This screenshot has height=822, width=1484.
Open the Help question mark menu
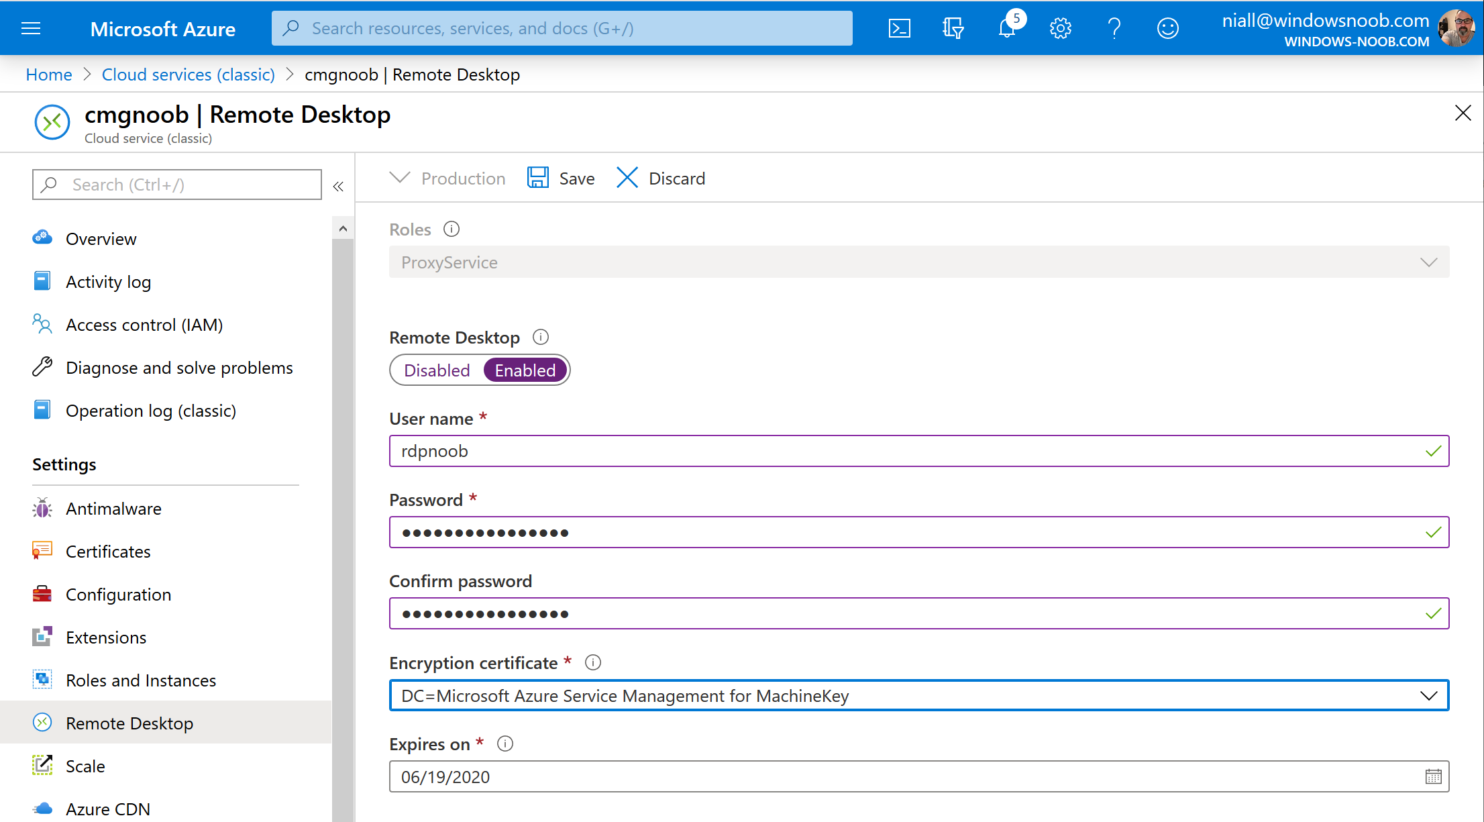click(x=1114, y=28)
